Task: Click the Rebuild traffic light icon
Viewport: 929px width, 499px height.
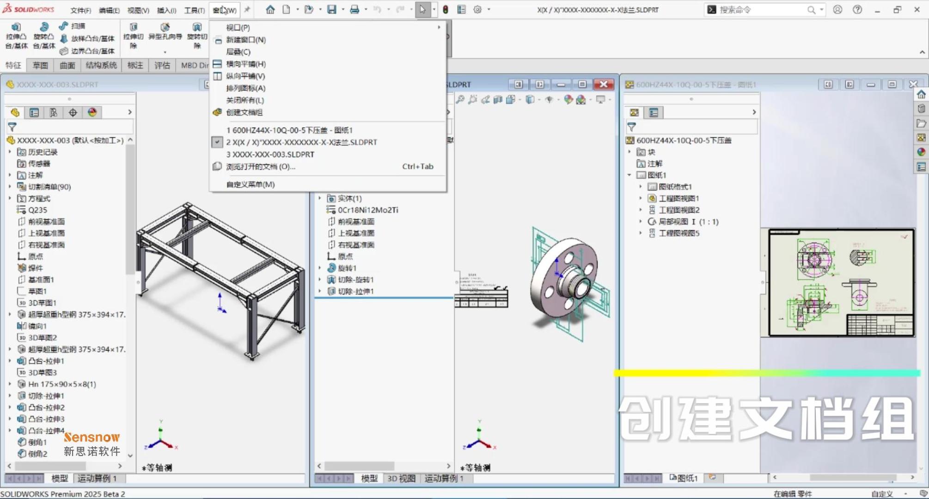Action: click(446, 10)
